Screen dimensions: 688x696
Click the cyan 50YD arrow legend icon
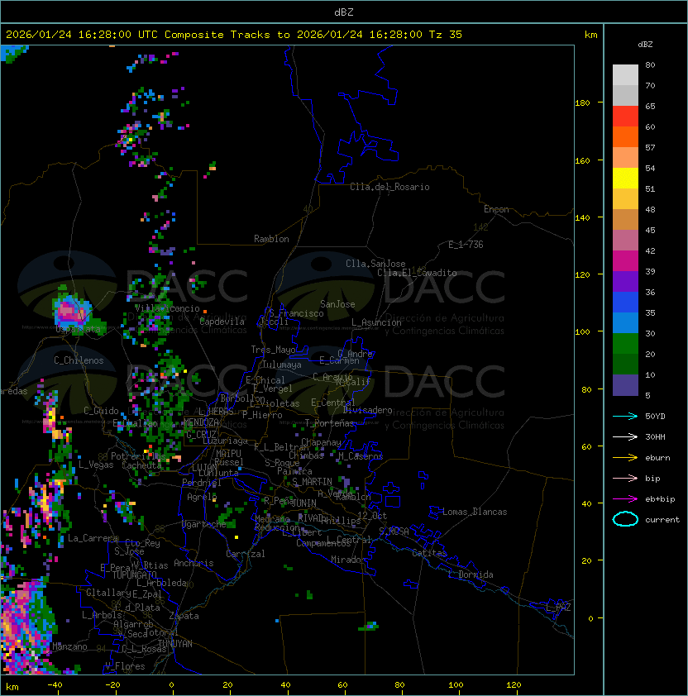[625, 416]
